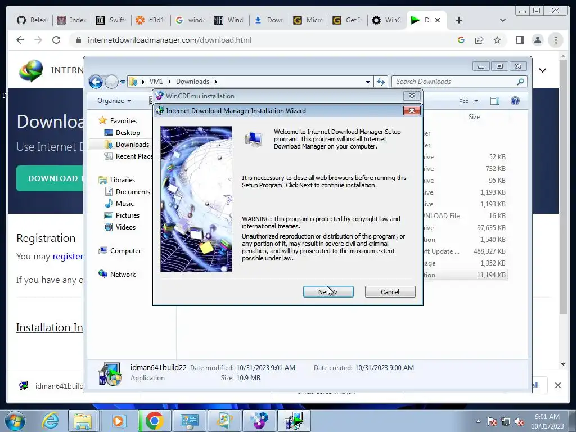The height and width of the screenshot is (432, 576).
Task: Change view icon in Explorer toolbar
Action: click(x=464, y=101)
